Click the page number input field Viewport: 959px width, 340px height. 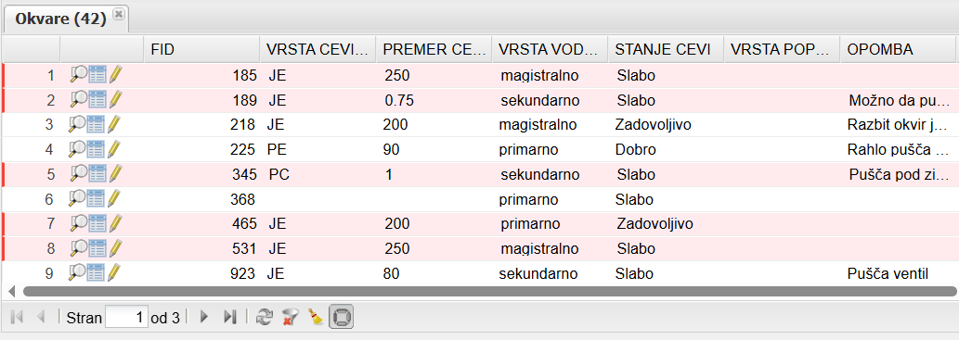(126, 318)
